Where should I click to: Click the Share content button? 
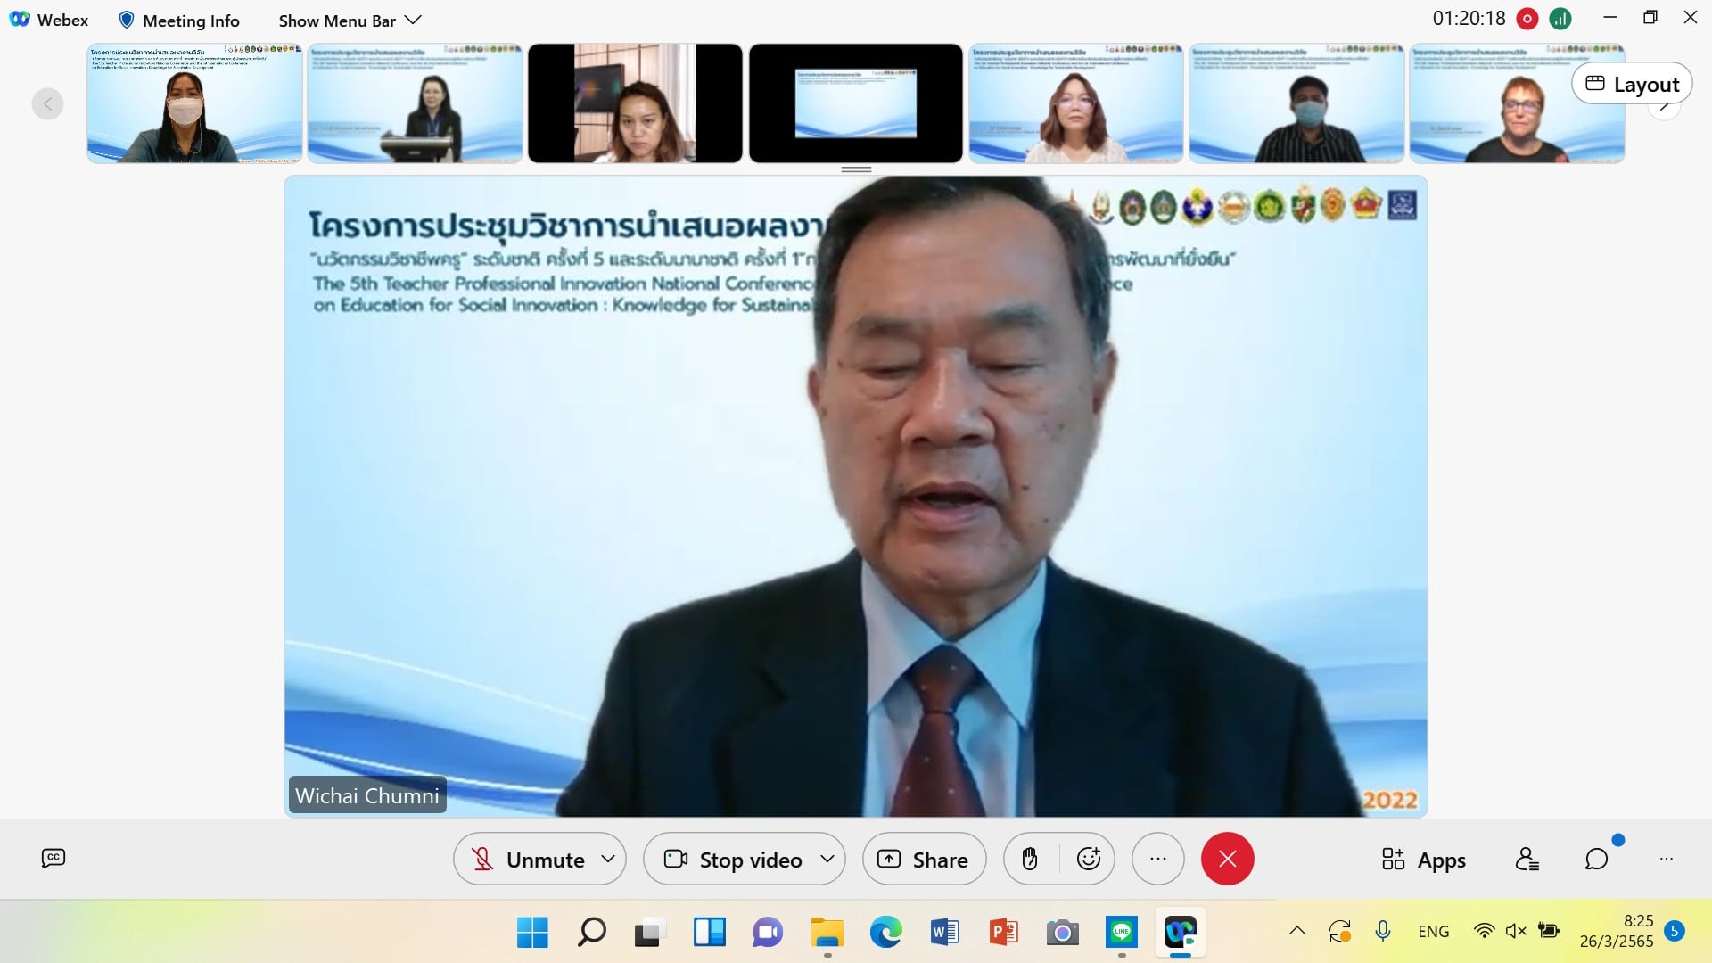924,860
